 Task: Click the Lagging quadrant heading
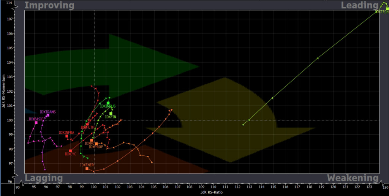[44, 178]
